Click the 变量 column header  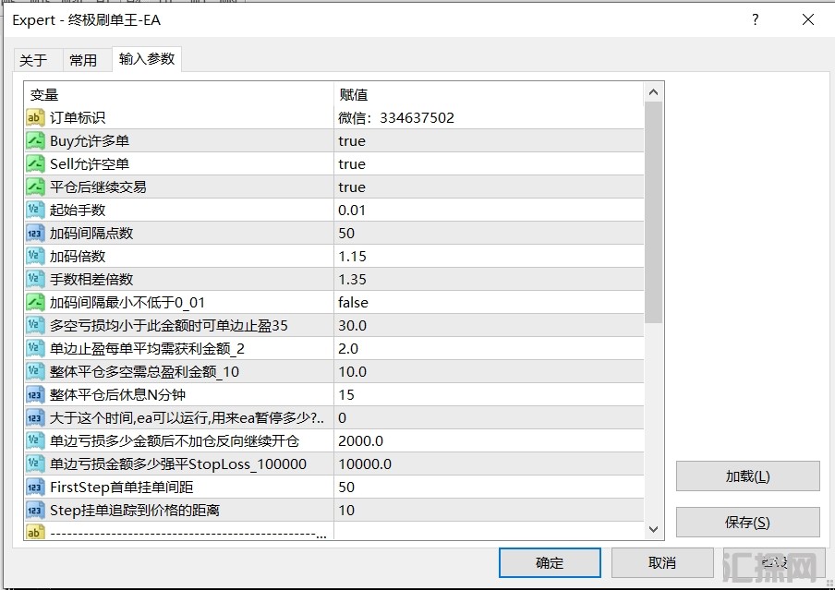tap(179, 95)
